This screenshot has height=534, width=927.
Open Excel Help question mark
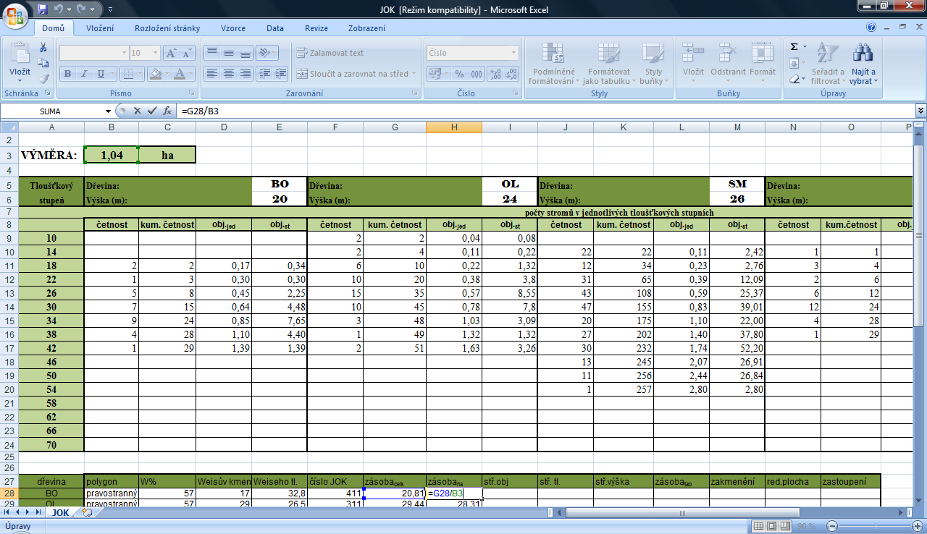click(x=871, y=26)
